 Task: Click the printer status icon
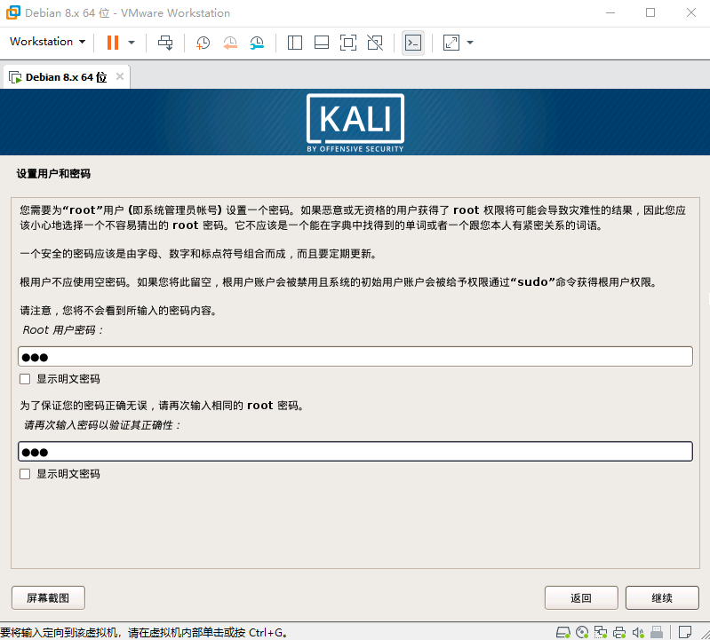[x=619, y=632]
